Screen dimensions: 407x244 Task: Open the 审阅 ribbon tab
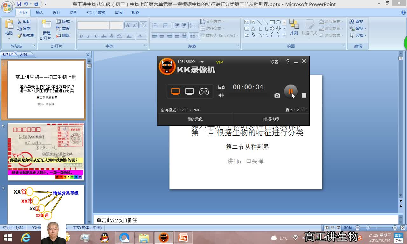pos(119,13)
